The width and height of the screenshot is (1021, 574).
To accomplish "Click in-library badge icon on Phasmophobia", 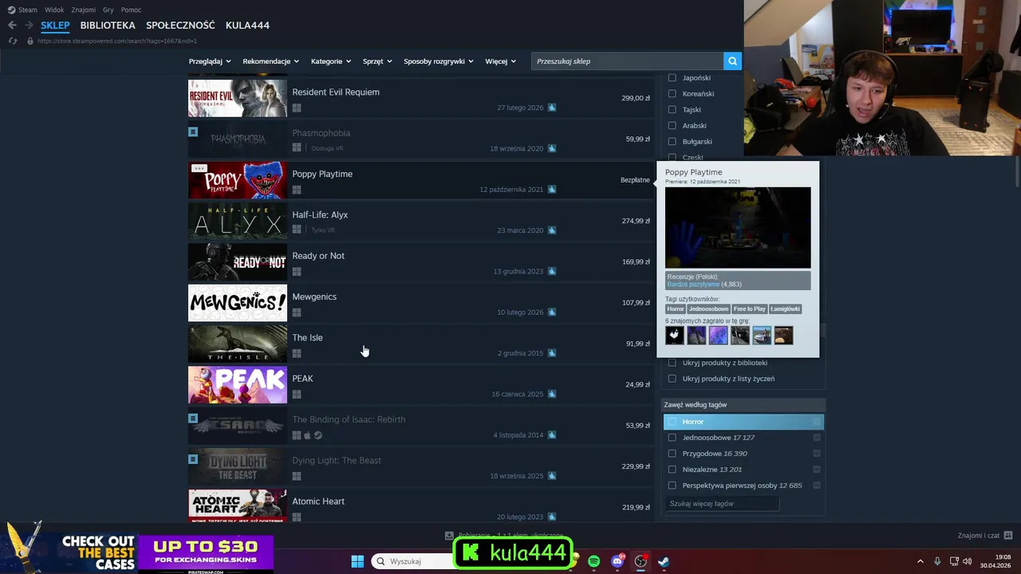I will pyautogui.click(x=193, y=132).
